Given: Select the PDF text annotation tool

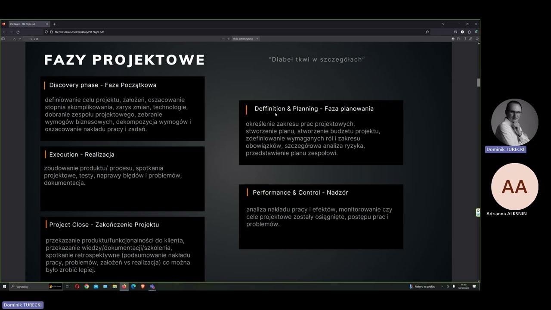Looking at the screenshot, I should point(465,39).
